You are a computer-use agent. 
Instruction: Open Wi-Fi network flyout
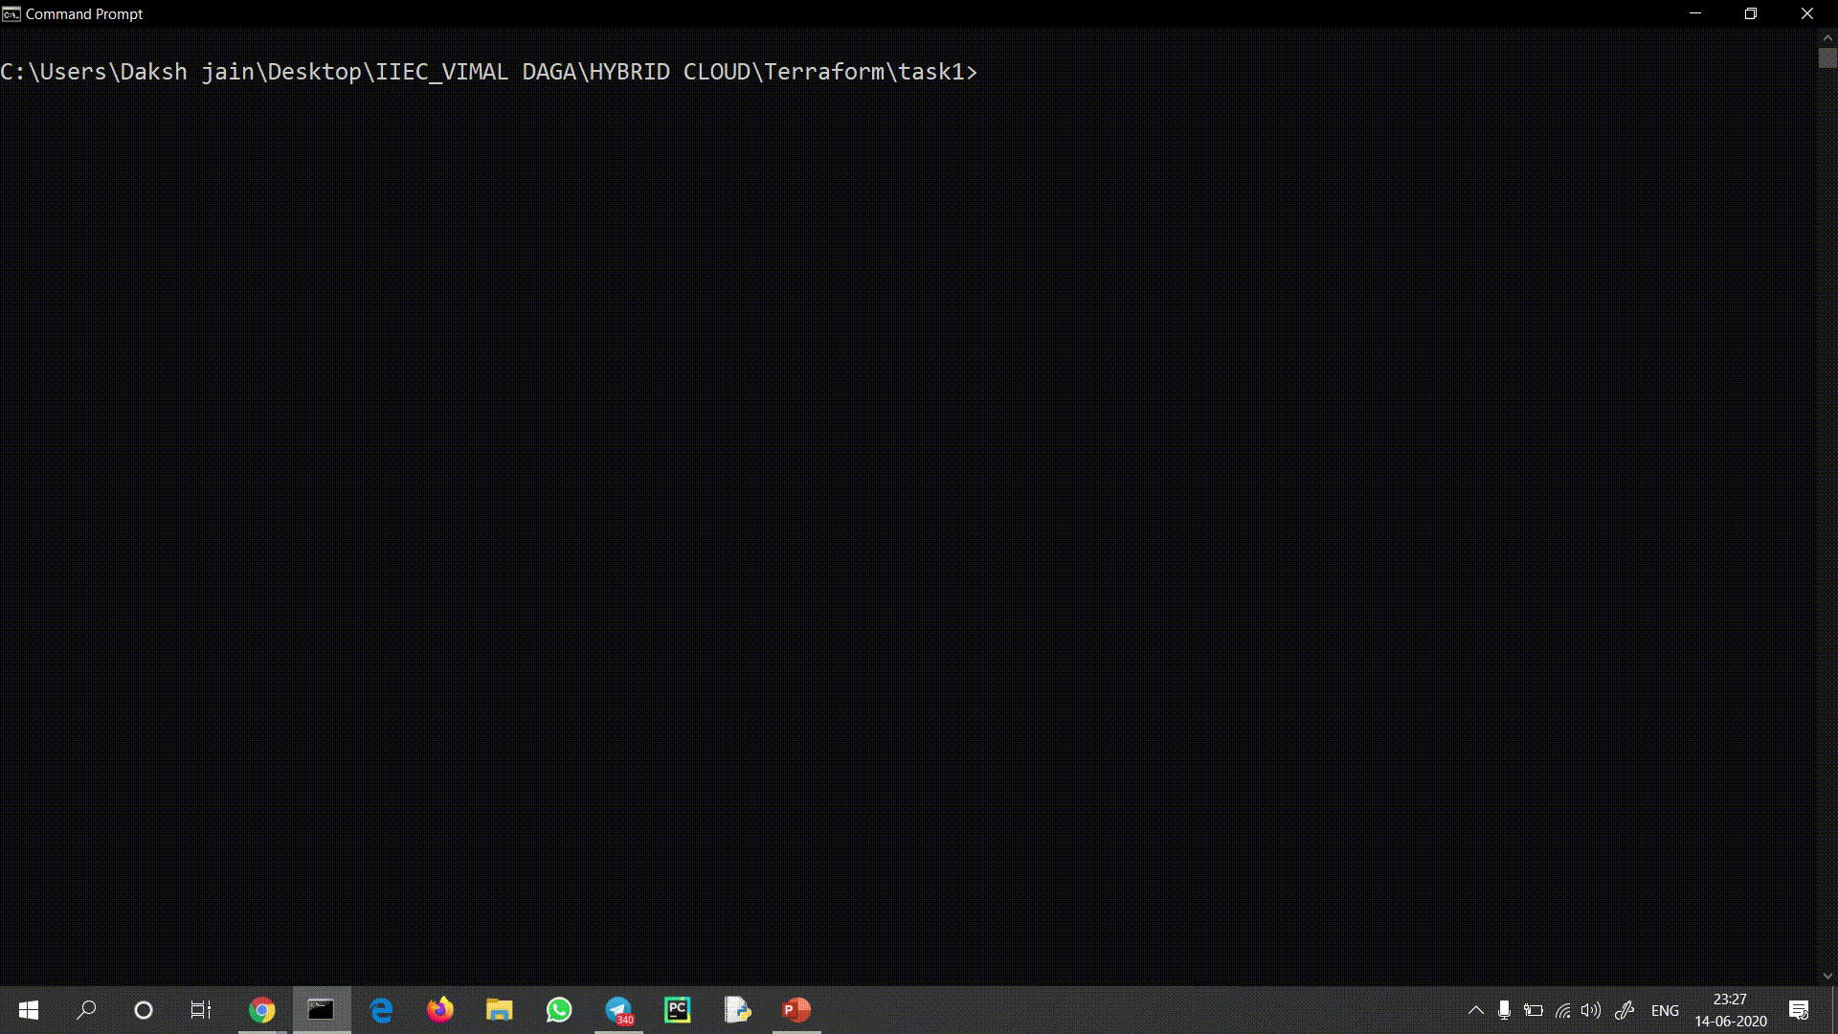click(1562, 1010)
